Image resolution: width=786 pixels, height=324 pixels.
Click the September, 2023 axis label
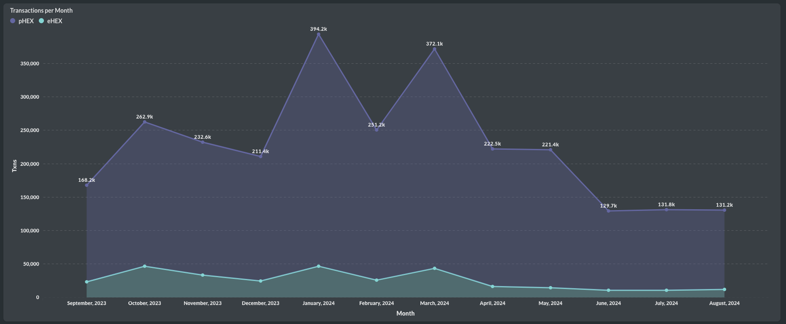87,303
